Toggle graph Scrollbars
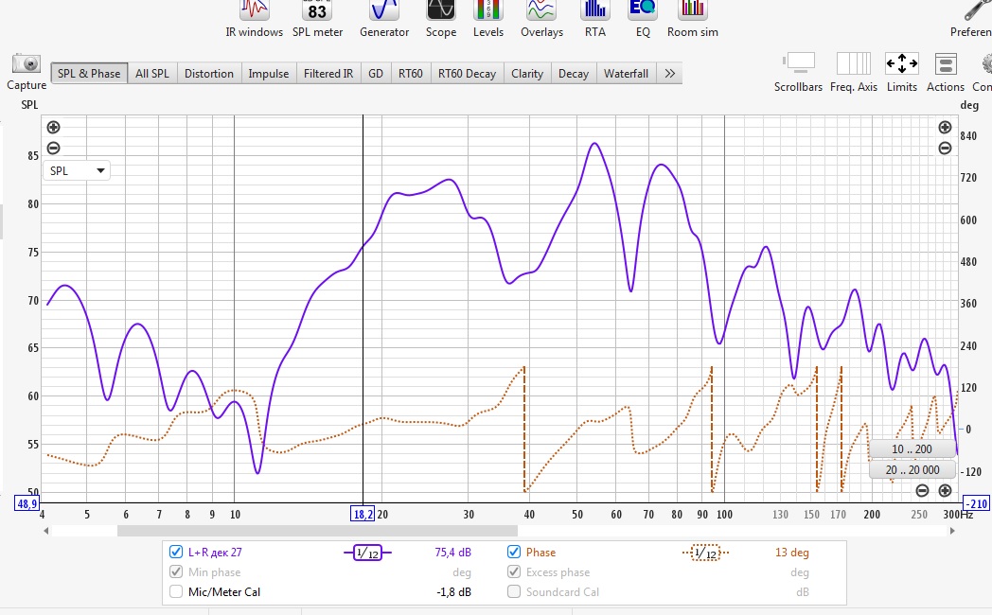The image size is (992, 615). pyautogui.click(x=798, y=73)
